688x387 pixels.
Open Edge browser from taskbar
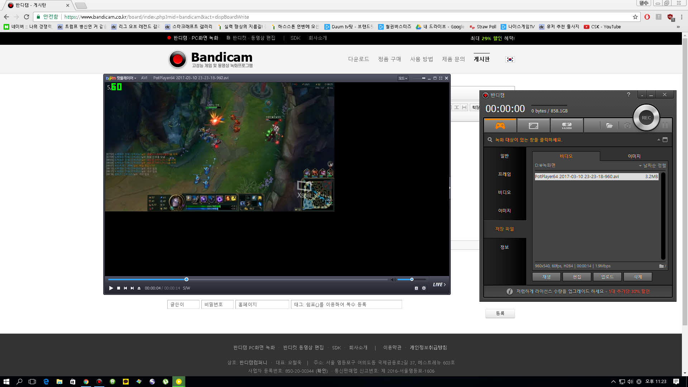point(46,382)
